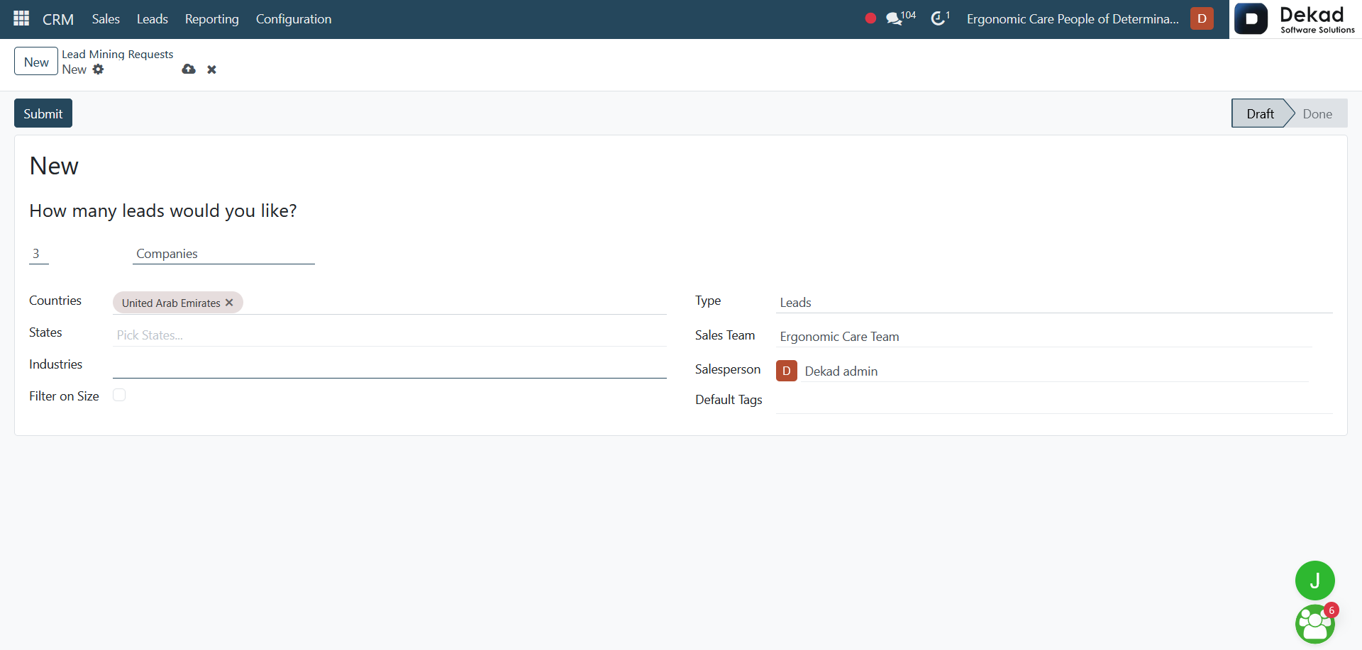Open the group chat icon with 6 badge
This screenshot has height=650, width=1362.
pos(1314,624)
